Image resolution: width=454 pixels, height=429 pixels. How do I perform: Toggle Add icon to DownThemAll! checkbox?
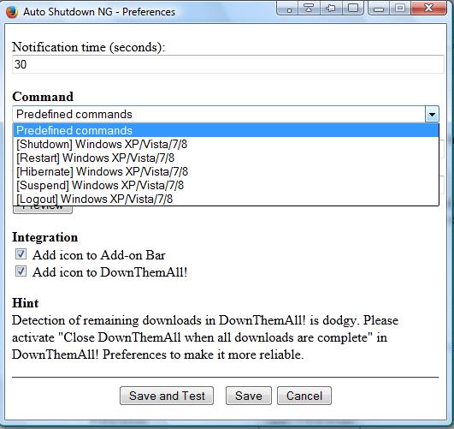21,271
